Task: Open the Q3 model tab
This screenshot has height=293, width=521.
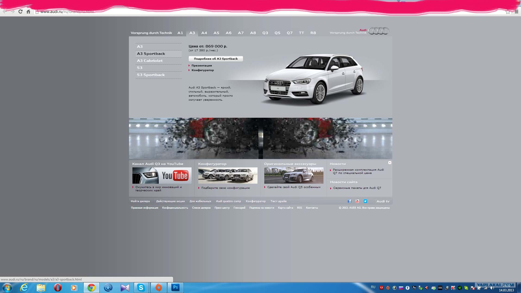Action: 265,33
